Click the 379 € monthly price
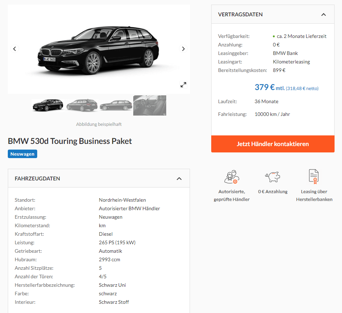The width and height of the screenshot is (342, 313). click(x=265, y=87)
